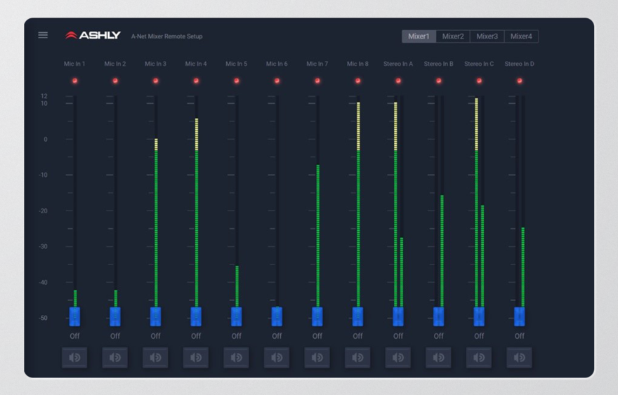The image size is (618, 395).
Task: Toggle the Mic In 2 mute button
Action: pos(114,358)
